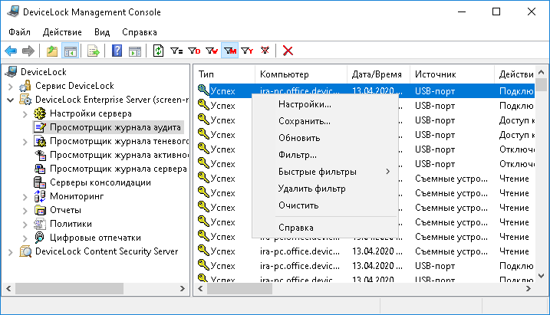The image size is (550, 315).
Task: Click the vertical scrollbar of the log list
Action: click(x=542, y=184)
